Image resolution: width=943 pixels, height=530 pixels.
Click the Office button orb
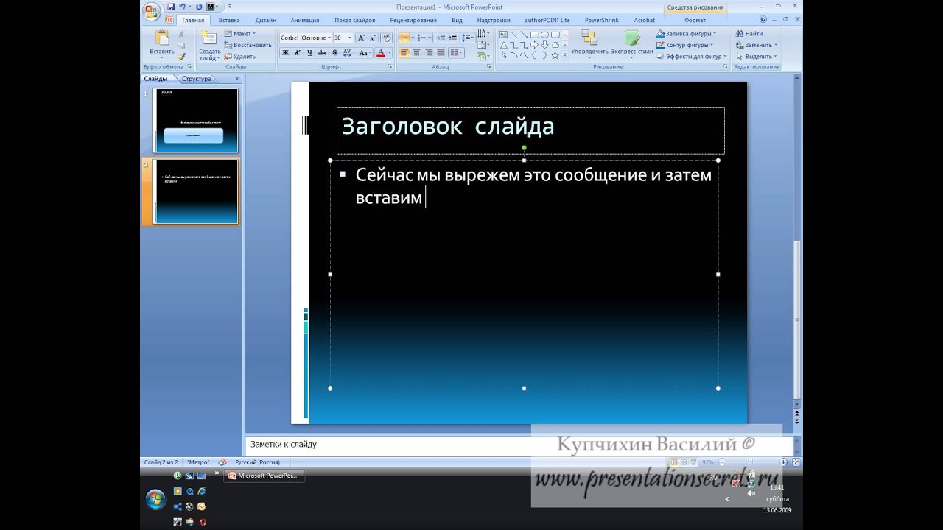coord(152,10)
